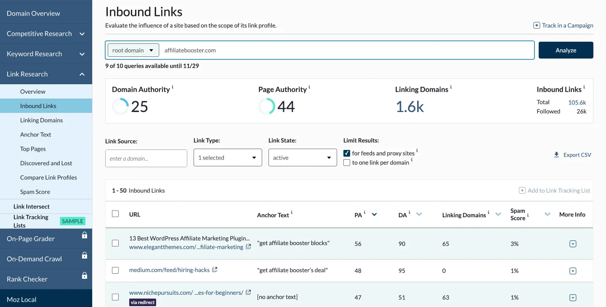Click the Track in a Campaign plus icon
This screenshot has width=606, height=307.
(536, 25)
